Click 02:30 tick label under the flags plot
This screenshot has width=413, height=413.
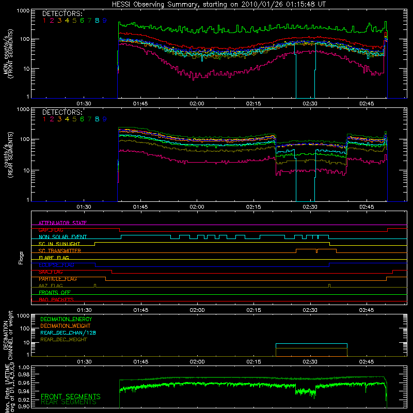[310, 310]
